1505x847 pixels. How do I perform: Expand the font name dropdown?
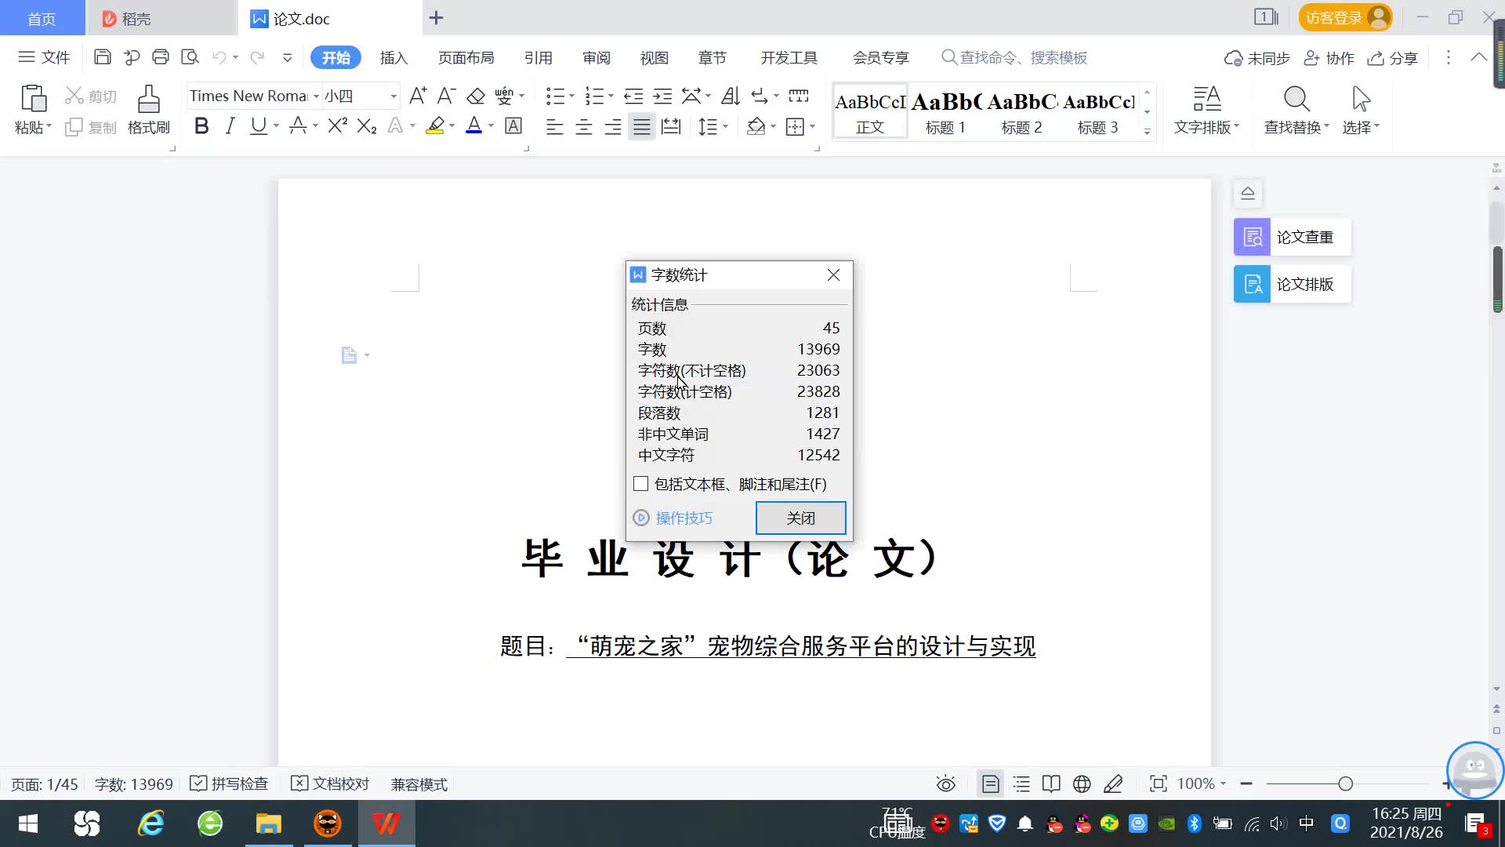[316, 96]
